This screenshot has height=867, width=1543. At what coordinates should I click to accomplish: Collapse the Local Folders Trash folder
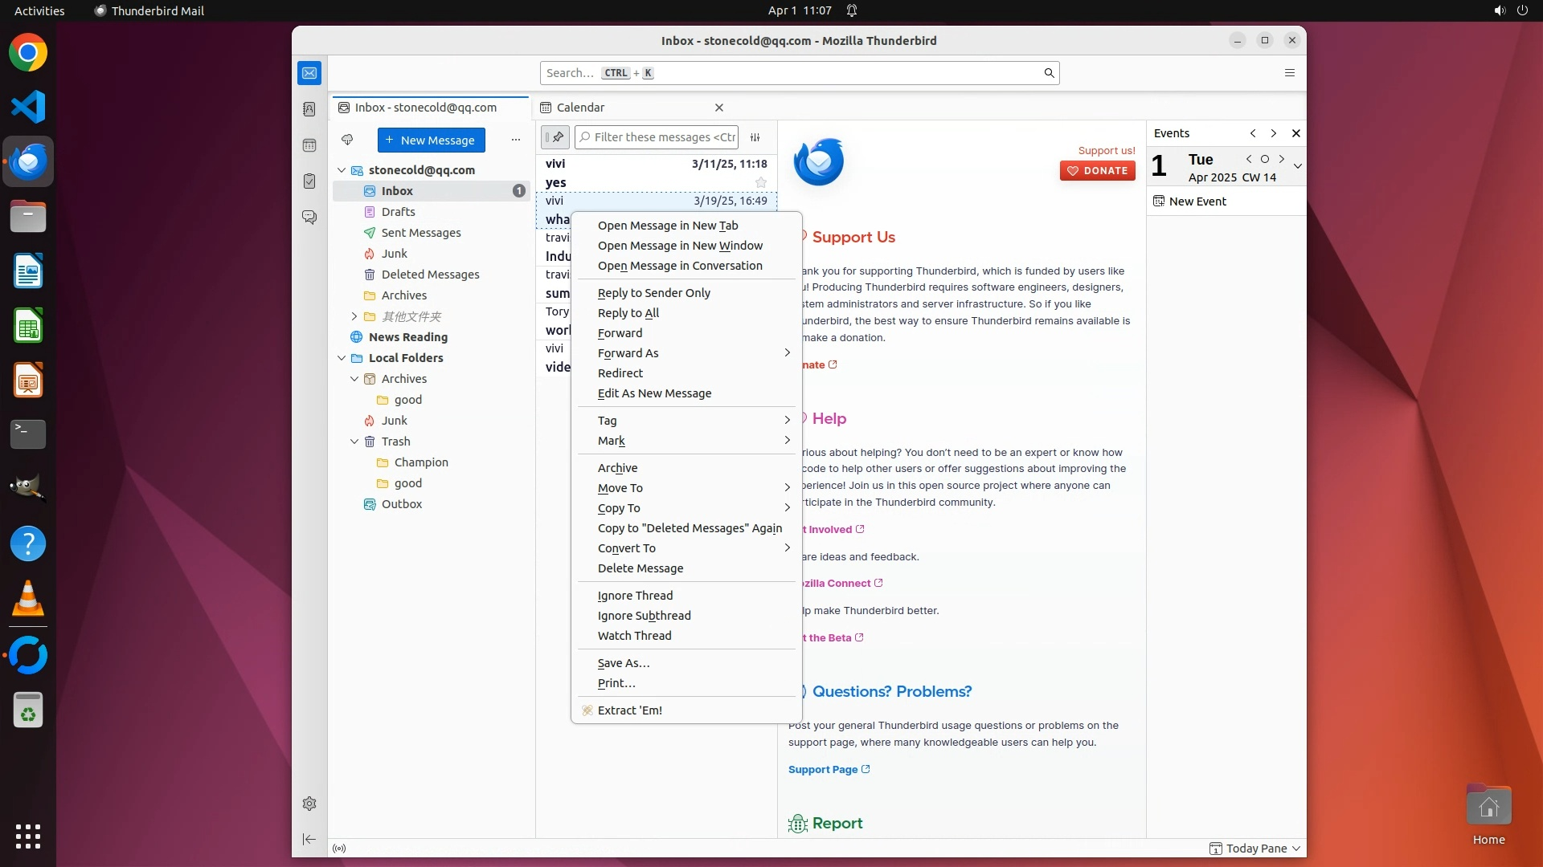coord(354,442)
